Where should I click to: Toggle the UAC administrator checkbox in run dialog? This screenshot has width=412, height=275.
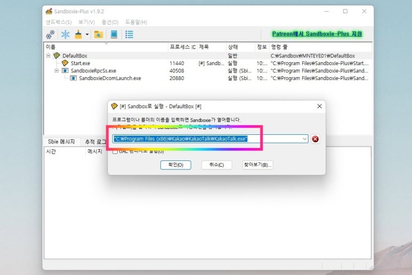[115, 151]
